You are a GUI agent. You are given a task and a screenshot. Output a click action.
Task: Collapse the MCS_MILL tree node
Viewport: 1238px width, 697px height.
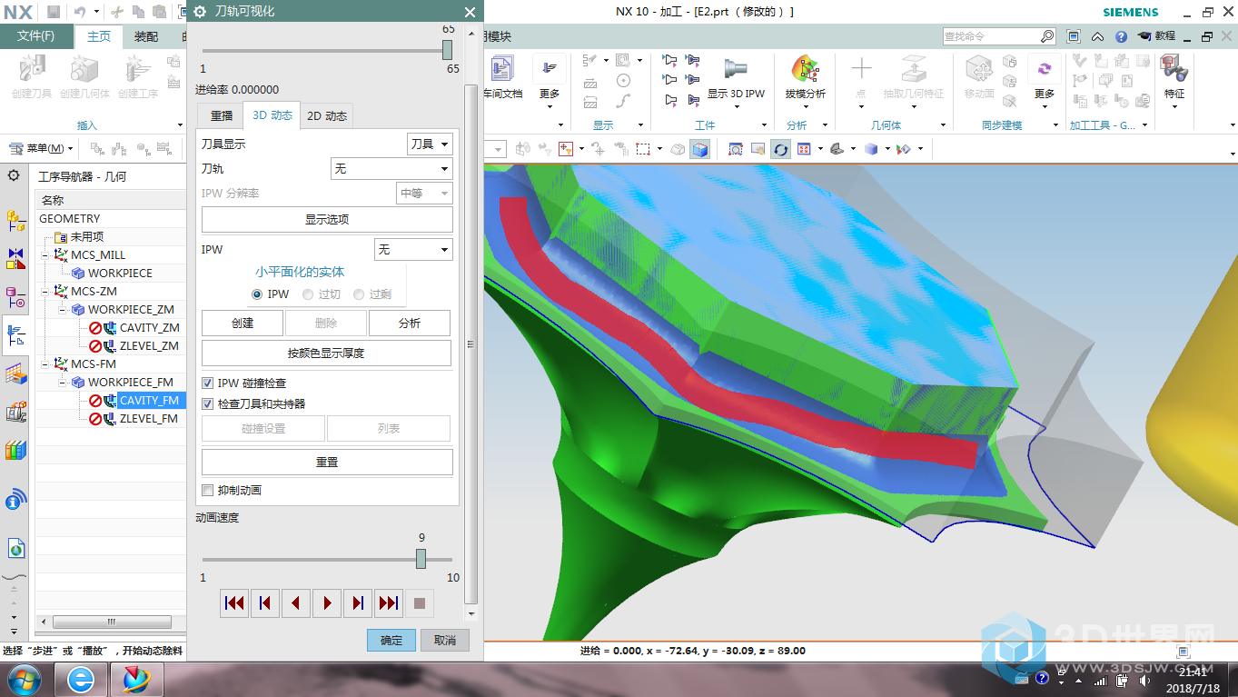pos(44,255)
